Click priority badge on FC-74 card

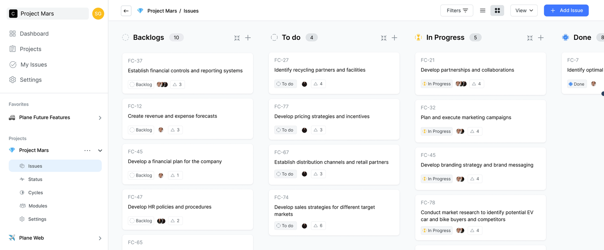pyautogui.click(x=318, y=226)
